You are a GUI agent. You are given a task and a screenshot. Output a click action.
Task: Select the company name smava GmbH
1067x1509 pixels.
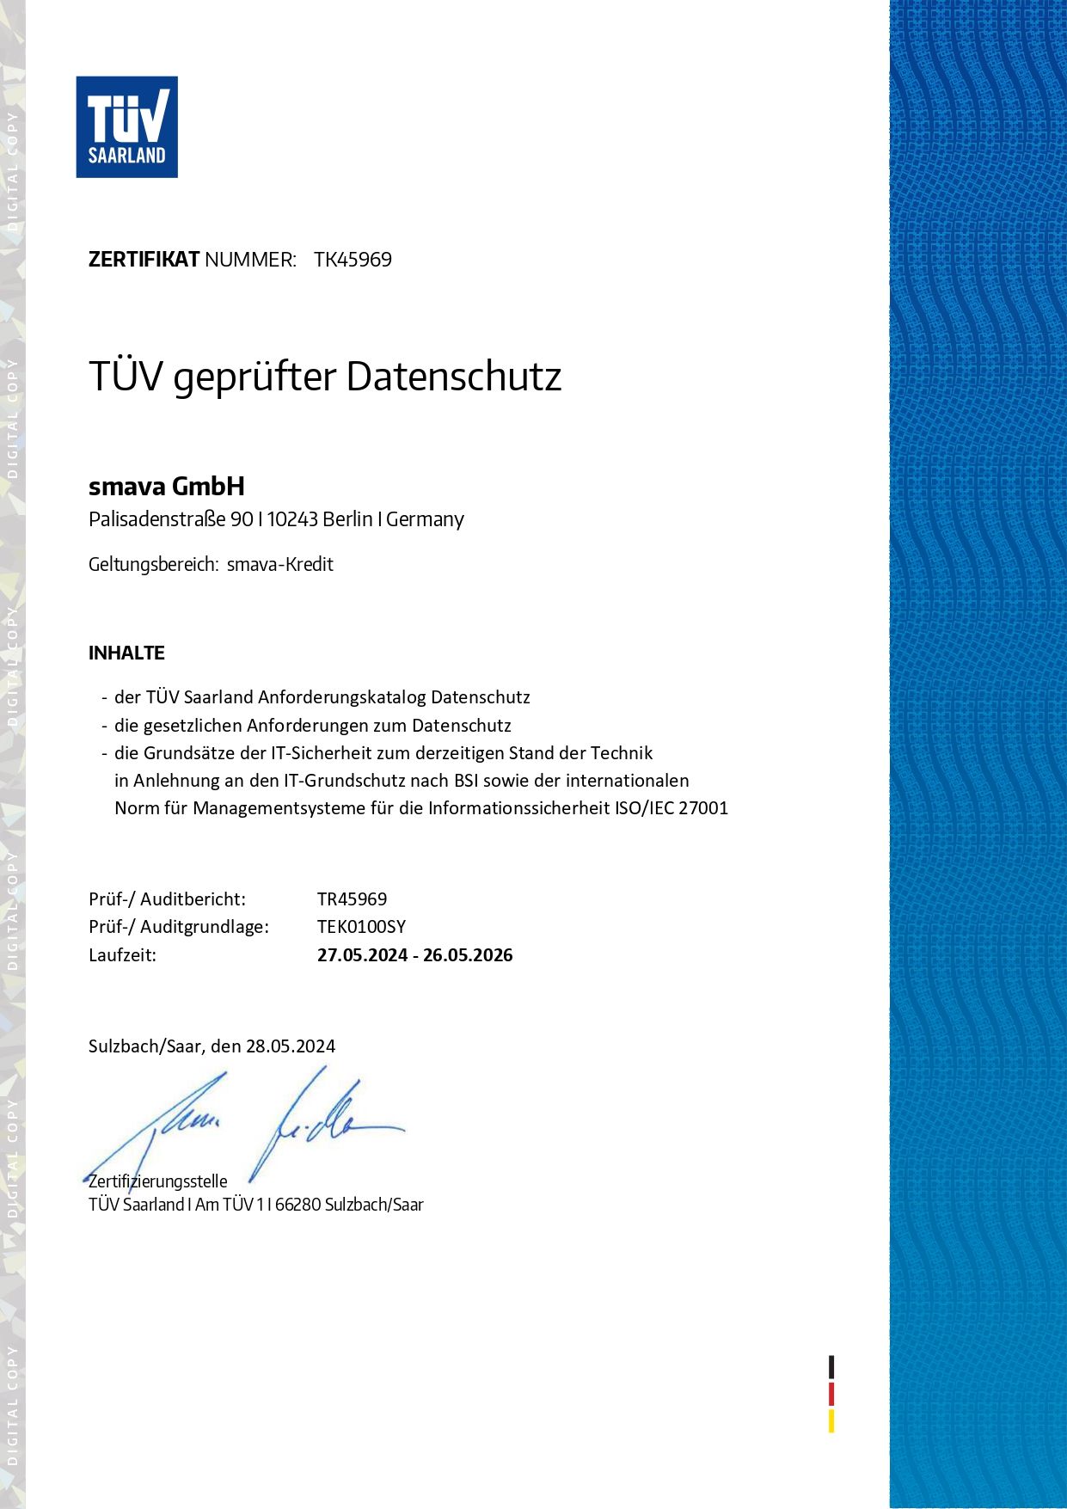167,487
